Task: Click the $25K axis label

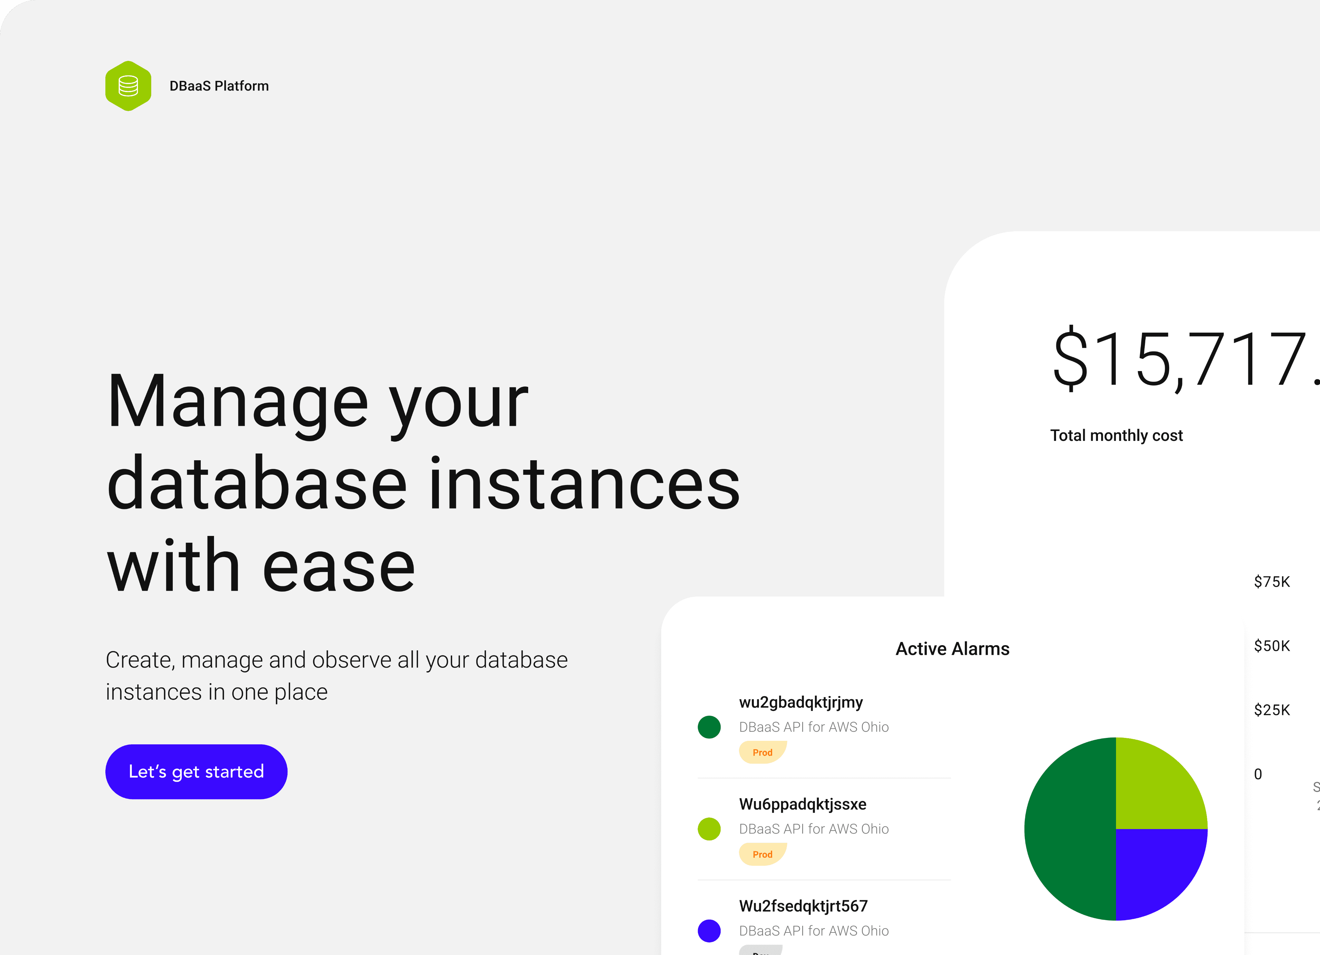Action: click(1272, 710)
